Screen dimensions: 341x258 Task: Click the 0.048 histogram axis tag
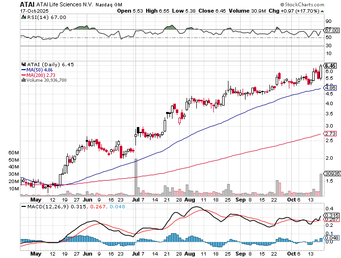(x=331, y=238)
